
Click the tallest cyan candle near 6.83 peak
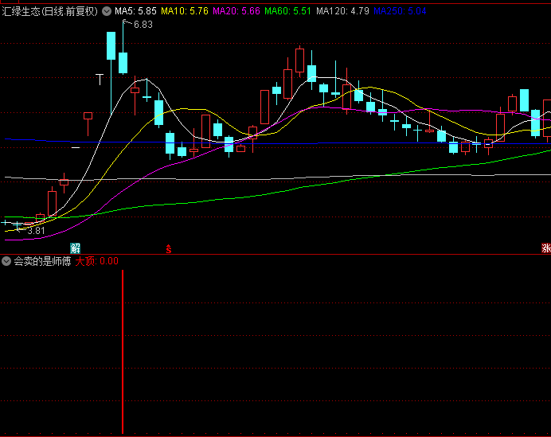click(x=111, y=46)
